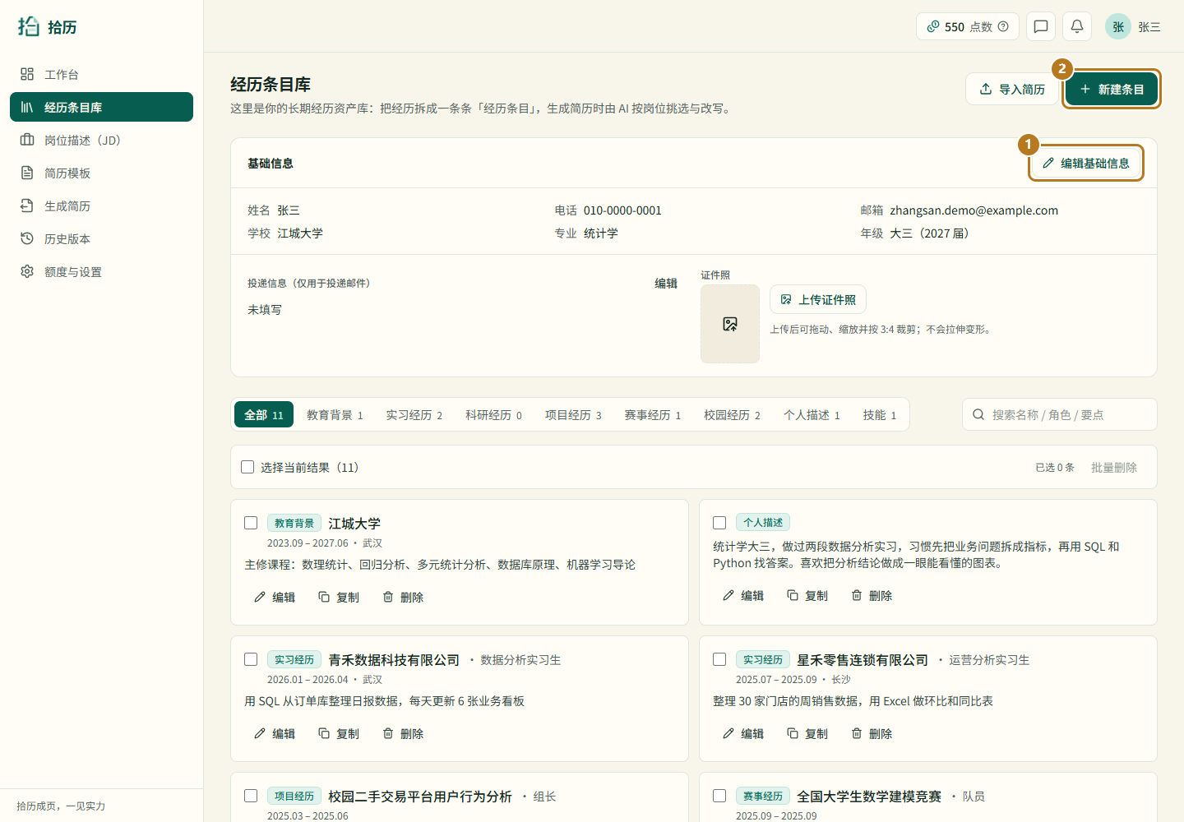1184x822 pixels.
Task: Select the 青禾数据科技有限公司 entry checkbox
Action: [x=251, y=659]
